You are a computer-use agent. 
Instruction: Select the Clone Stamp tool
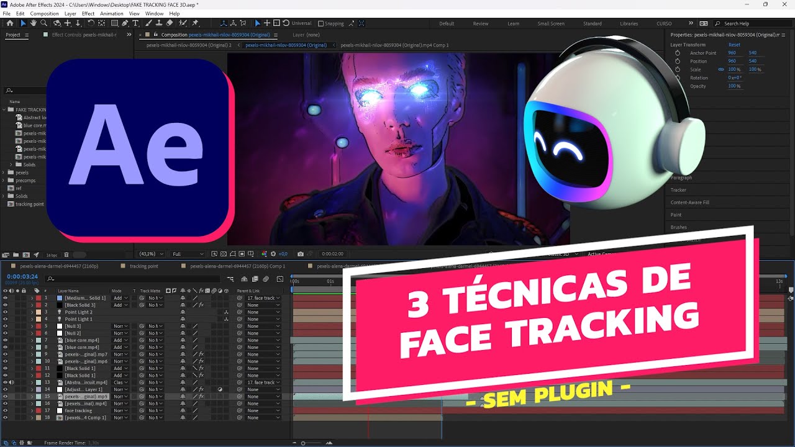coord(159,24)
